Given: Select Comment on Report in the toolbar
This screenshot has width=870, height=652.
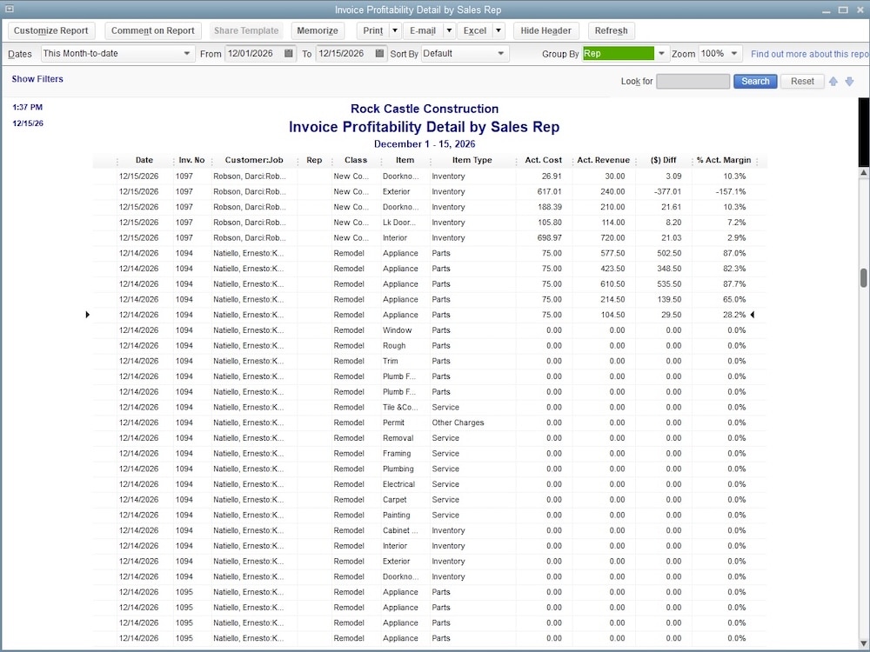Looking at the screenshot, I should point(152,30).
